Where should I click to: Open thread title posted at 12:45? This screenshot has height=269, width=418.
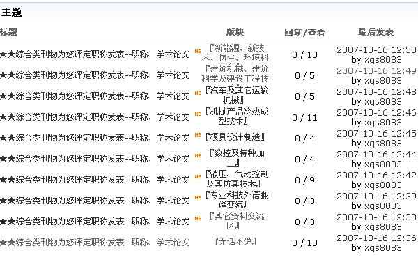(95, 138)
